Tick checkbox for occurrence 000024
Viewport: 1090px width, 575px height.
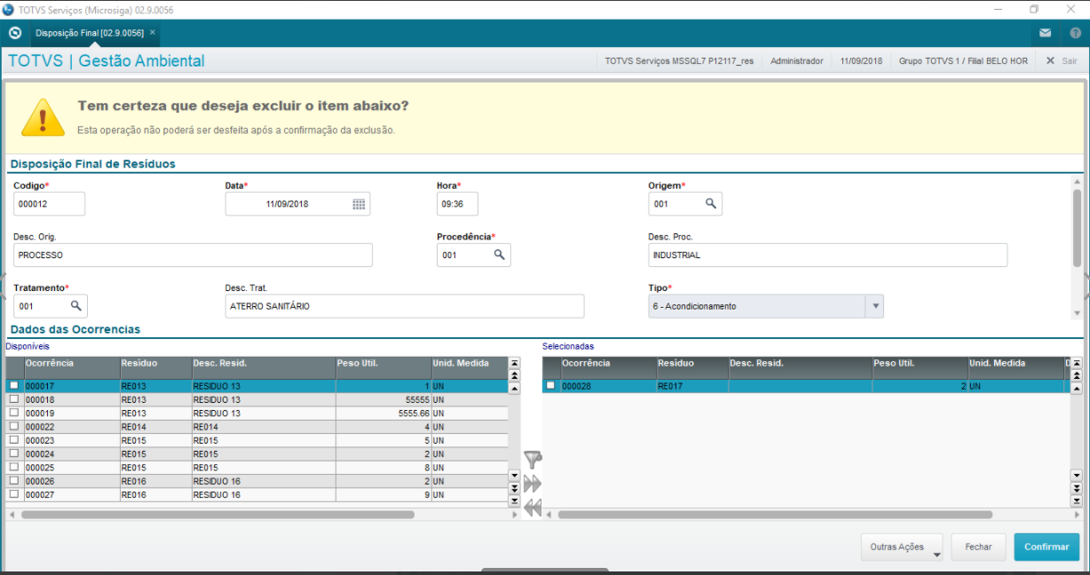tap(13, 453)
